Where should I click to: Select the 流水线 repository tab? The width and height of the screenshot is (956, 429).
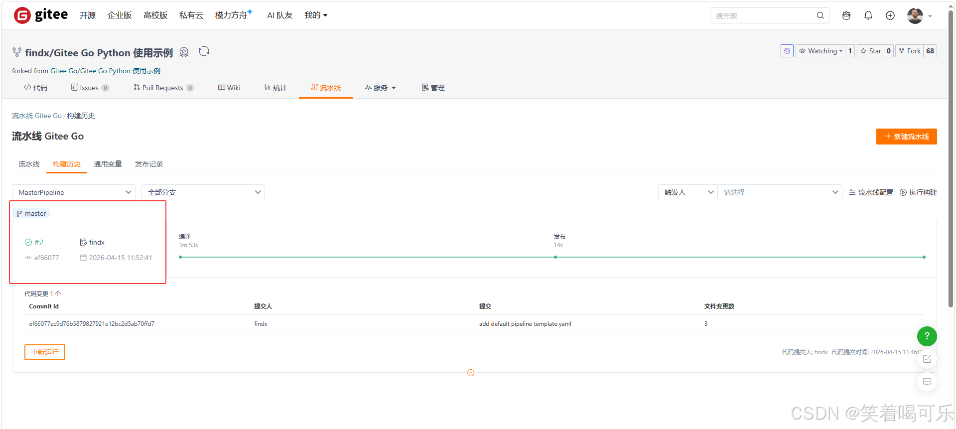click(326, 88)
